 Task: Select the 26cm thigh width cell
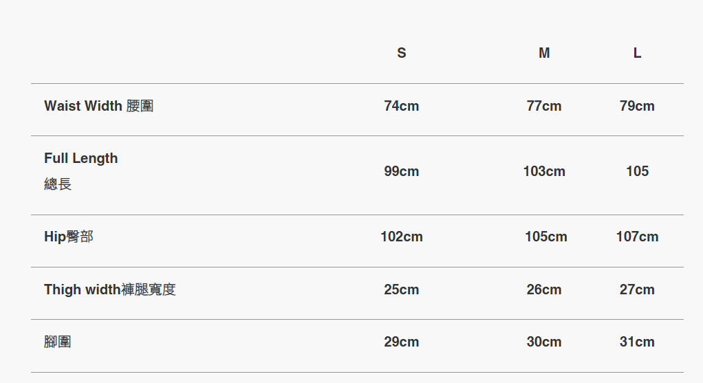coord(544,289)
